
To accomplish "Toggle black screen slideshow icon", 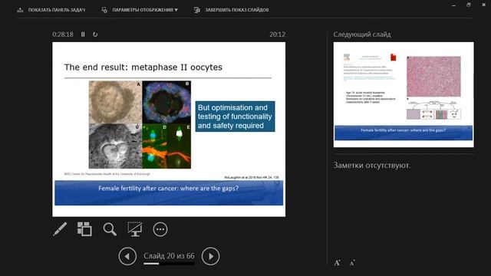I will [x=135, y=229].
